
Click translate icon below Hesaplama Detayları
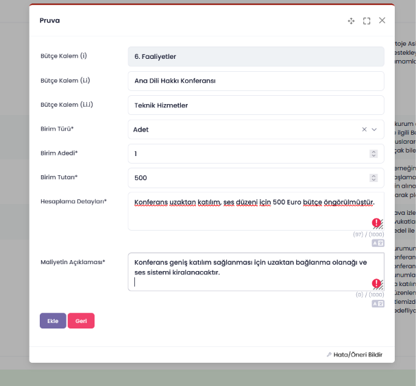click(378, 243)
